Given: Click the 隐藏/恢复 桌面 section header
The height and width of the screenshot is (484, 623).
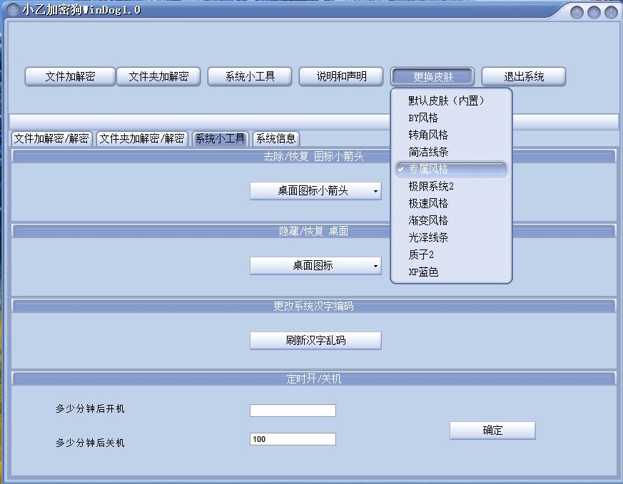Looking at the screenshot, I should 314,231.
